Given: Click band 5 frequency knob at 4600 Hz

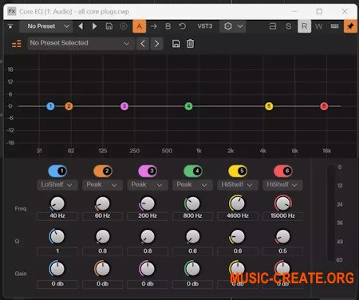Looking at the screenshot, I should coord(237,203).
